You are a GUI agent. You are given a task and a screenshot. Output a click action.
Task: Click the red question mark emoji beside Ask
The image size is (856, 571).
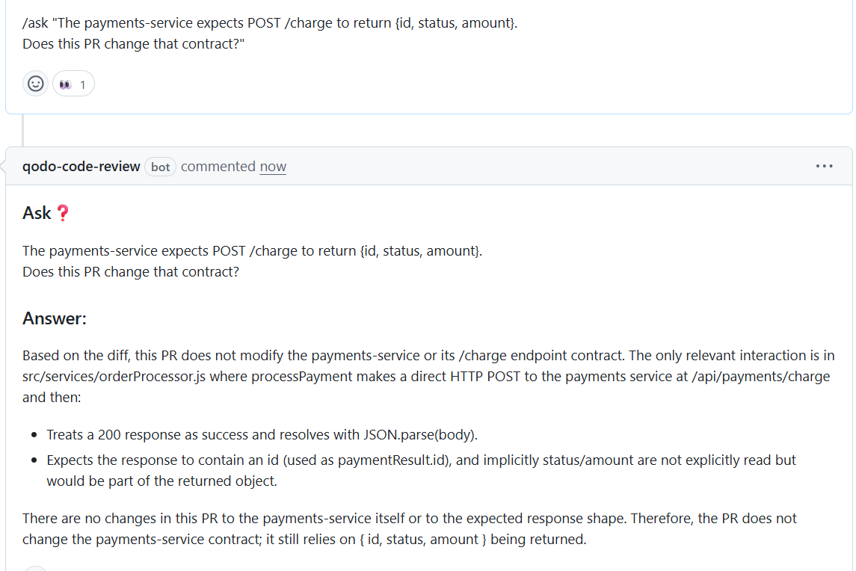coord(64,212)
